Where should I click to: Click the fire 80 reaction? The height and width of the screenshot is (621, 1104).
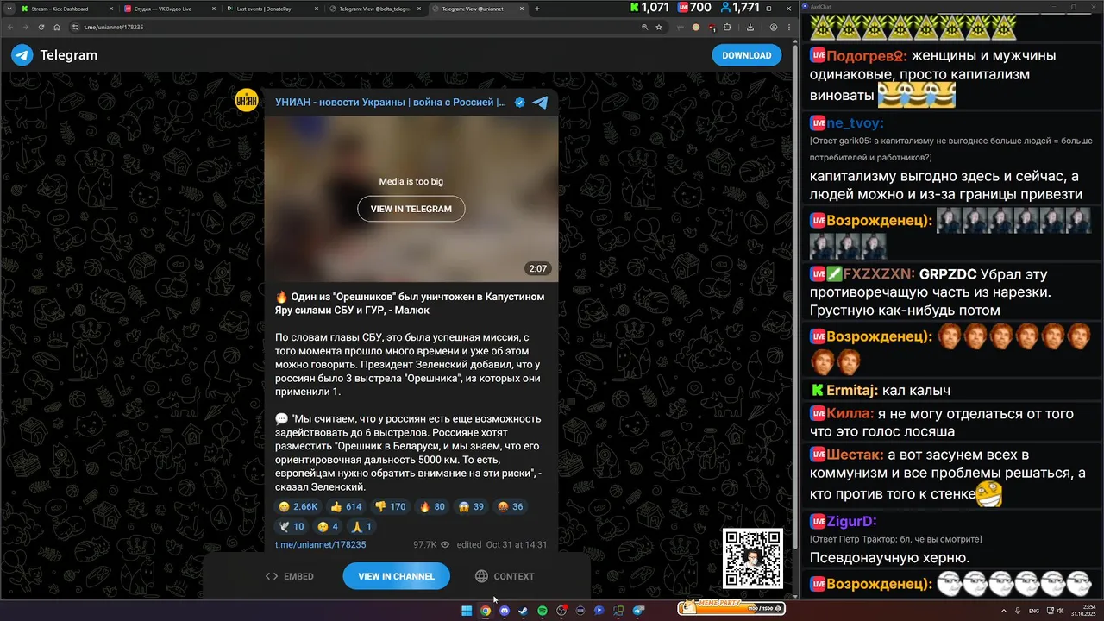point(432,506)
